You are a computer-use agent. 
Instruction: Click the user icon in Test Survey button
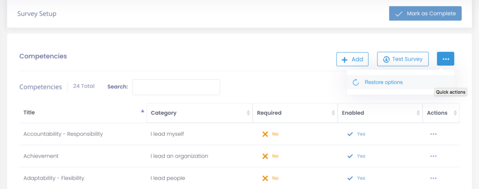coord(386,59)
